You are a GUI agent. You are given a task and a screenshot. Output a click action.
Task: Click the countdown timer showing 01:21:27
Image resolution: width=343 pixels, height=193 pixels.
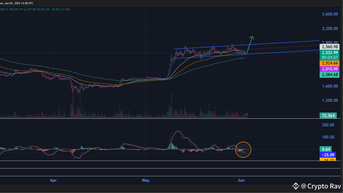pyautogui.click(x=330, y=57)
